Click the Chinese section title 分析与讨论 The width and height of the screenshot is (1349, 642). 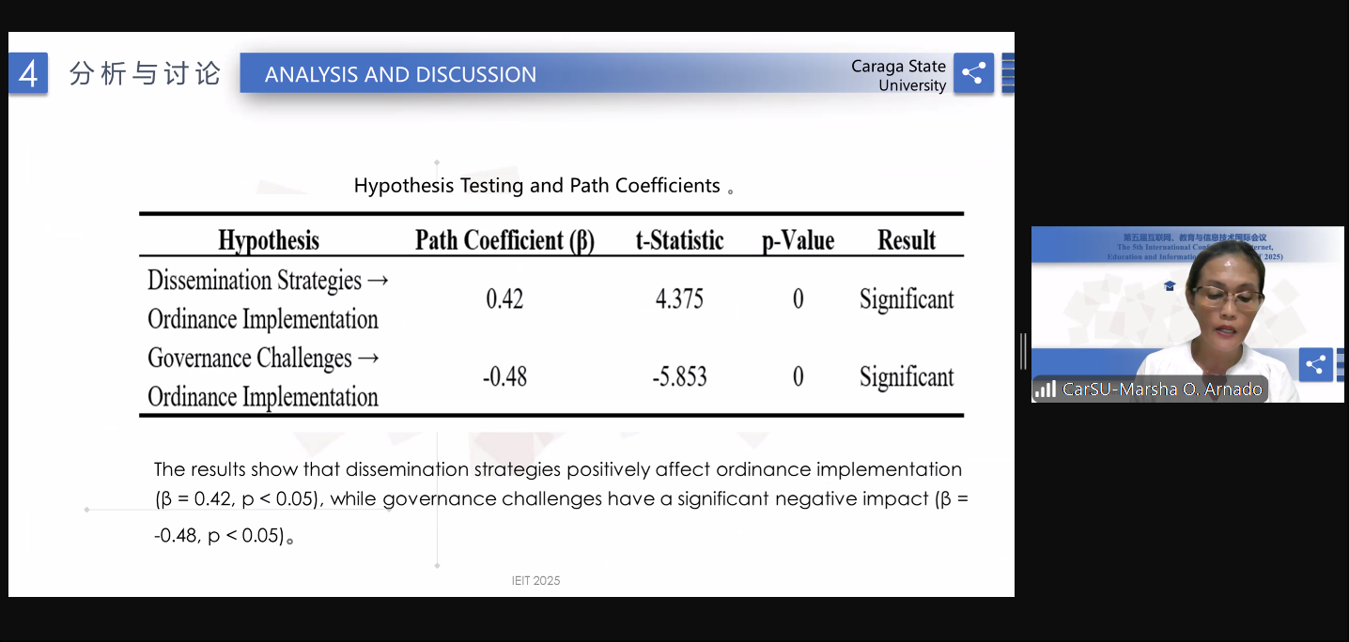tap(145, 73)
